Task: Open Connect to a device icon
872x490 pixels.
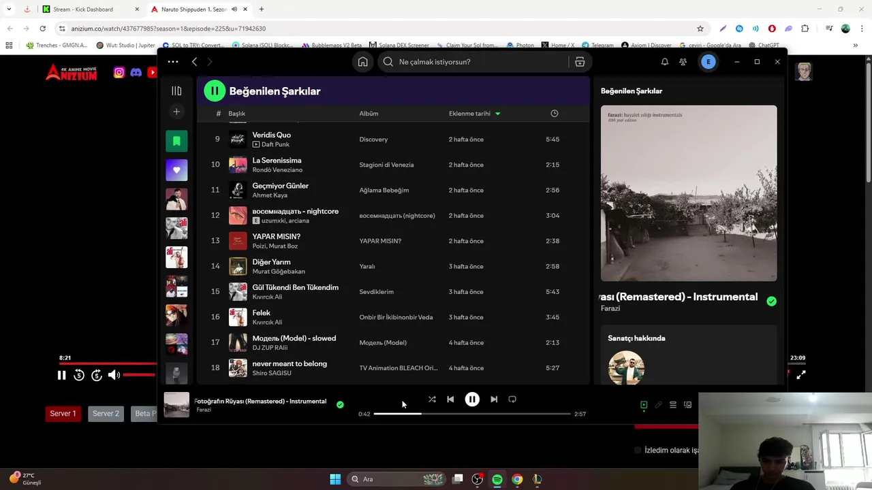Action: (x=688, y=405)
